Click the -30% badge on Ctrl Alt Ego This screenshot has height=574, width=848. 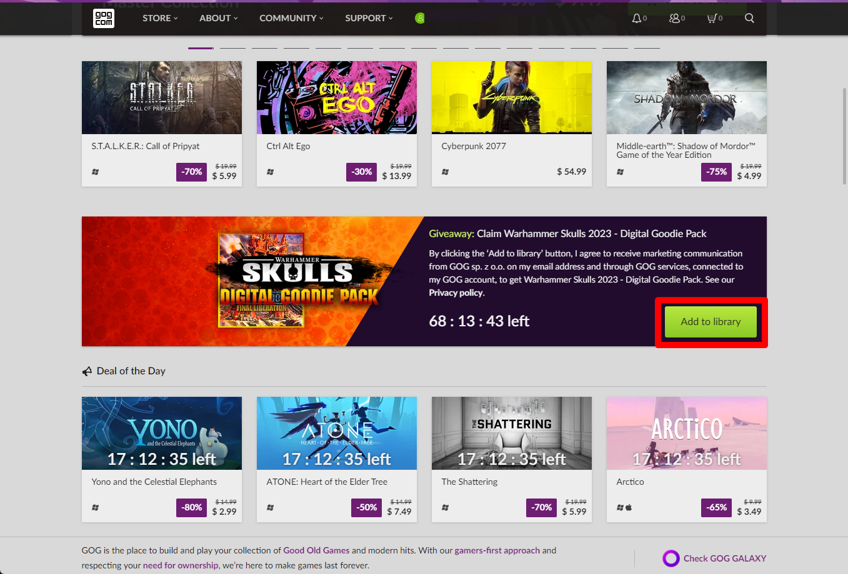pos(361,172)
